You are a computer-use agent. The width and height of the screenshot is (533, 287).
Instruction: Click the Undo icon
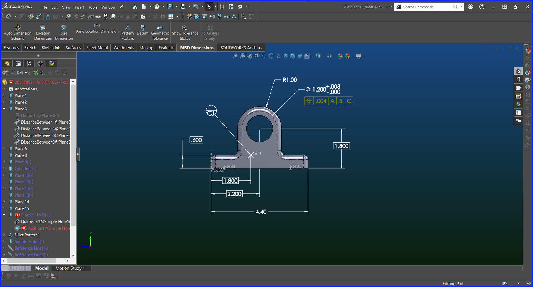point(196,7)
